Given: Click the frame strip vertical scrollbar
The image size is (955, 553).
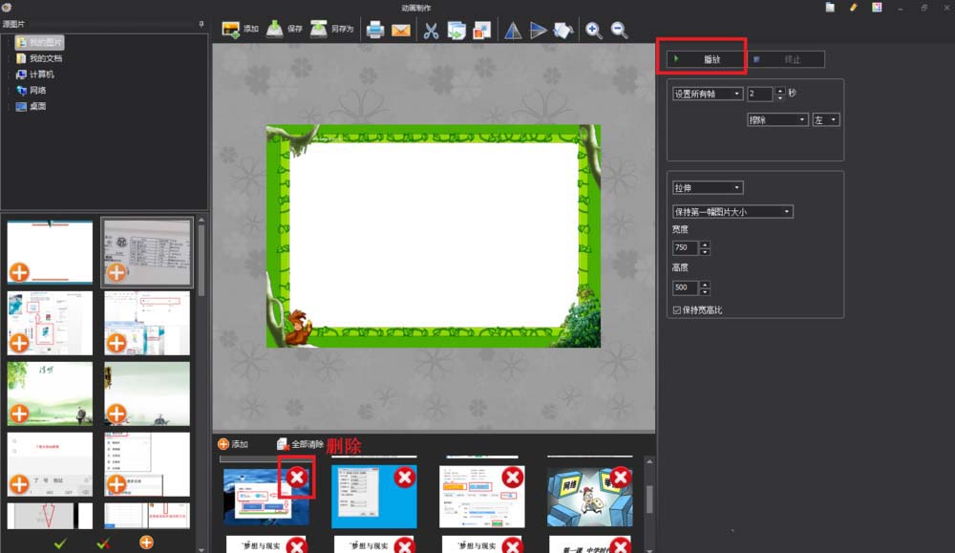Looking at the screenshot, I should click(649, 499).
